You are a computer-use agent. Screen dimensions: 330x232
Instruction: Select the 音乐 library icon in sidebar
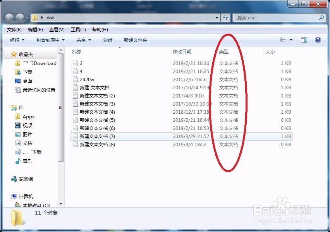coord(19,161)
